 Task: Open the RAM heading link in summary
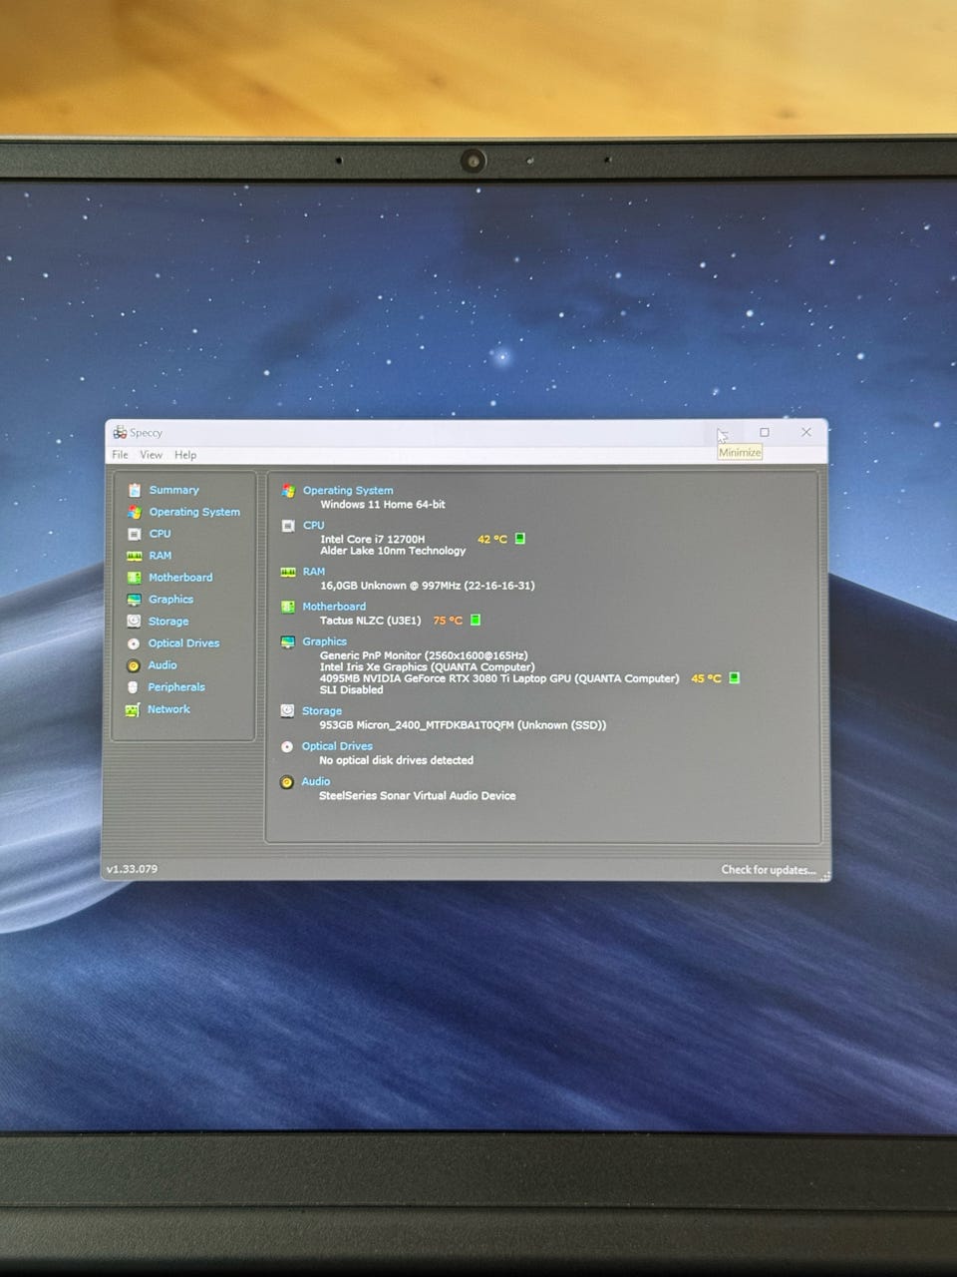pyautogui.click(x=314, y=572)
